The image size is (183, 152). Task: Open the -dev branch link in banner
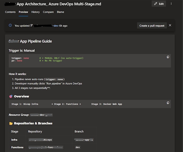tap(46, 26)
